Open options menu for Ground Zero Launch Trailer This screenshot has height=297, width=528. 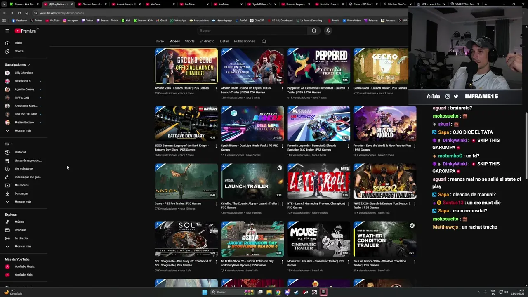[216, 88]
